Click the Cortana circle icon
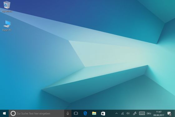Viewport: 175px width, 117px height. (x=13, y=114)
